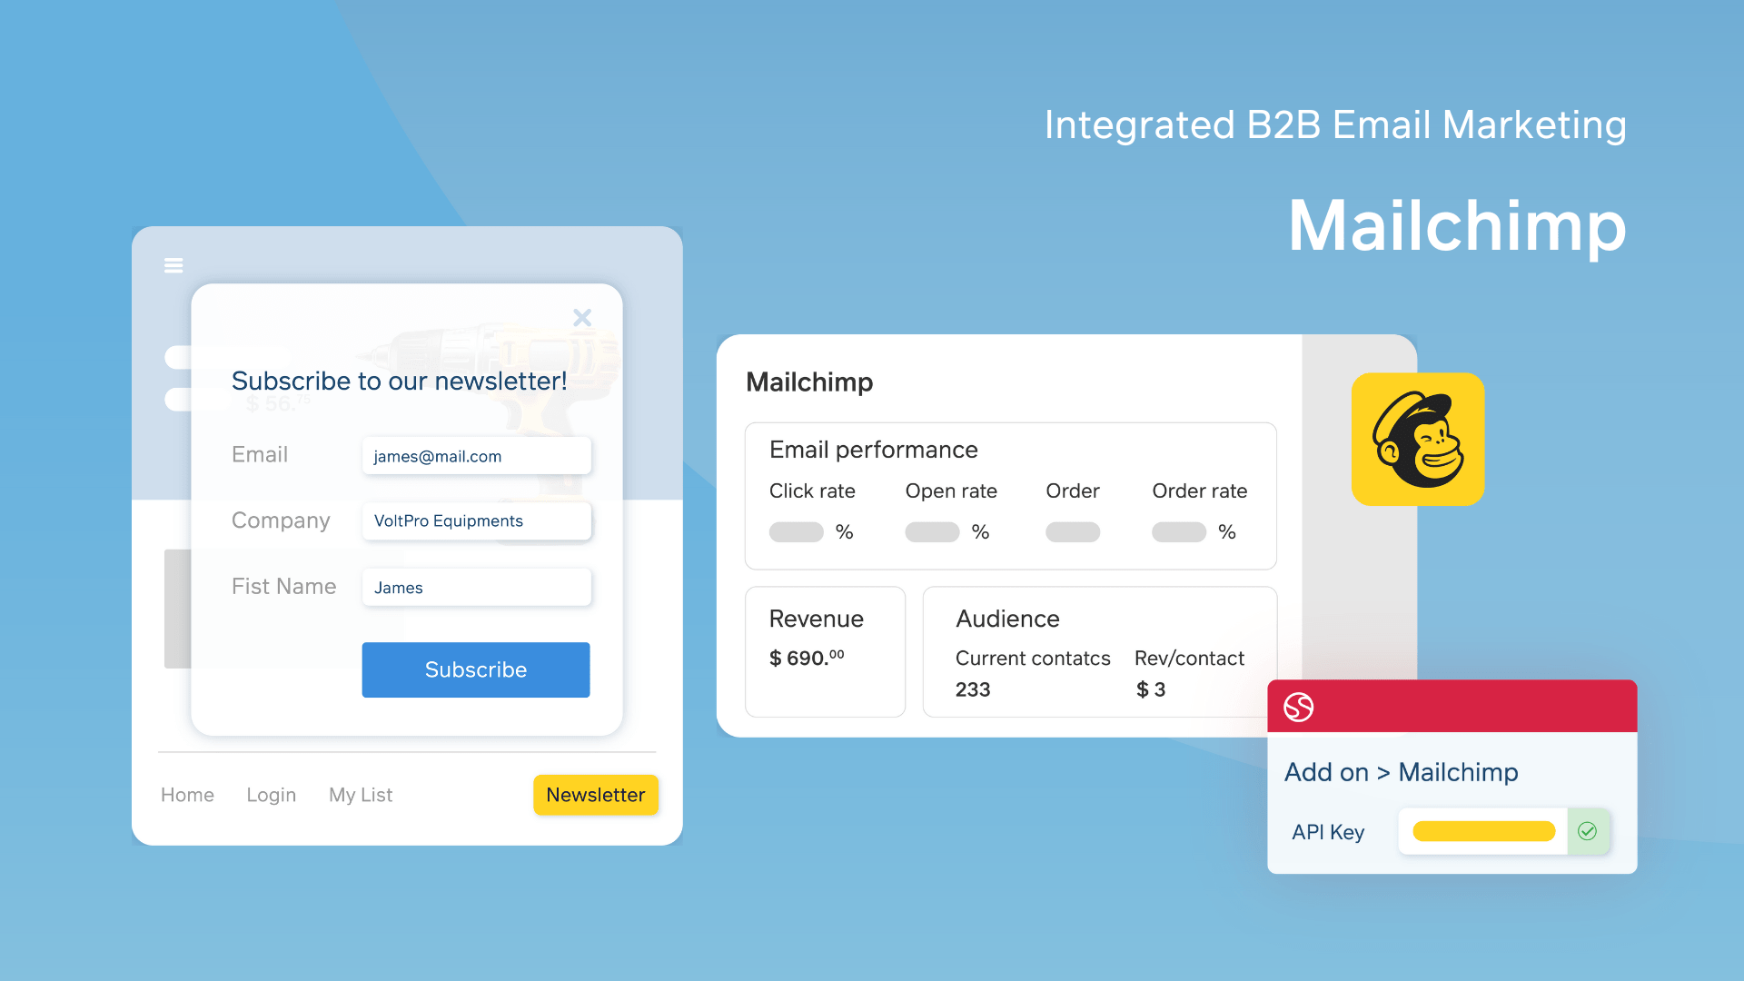
Task: Click the Mailchimp monkey logo icon
Action: pyautogui.click(x=1418, y=440)
